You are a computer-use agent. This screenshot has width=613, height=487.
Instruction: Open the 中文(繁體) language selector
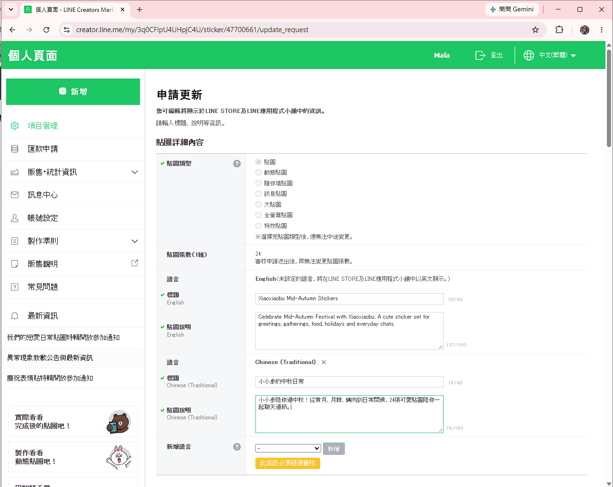(550, 55)
